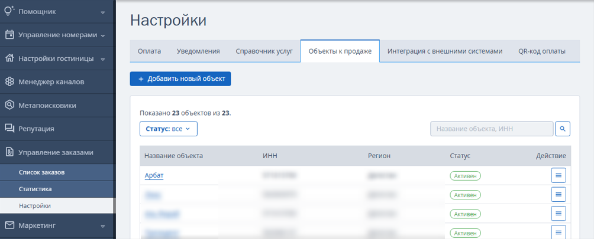Open the Метапоисковики section
The image size is (594, 239).
(x=57, y=106)
